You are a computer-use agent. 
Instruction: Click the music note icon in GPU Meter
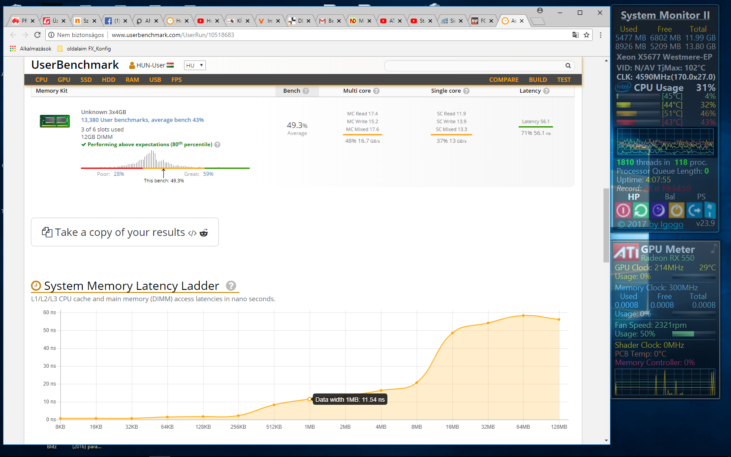point(714,249)
